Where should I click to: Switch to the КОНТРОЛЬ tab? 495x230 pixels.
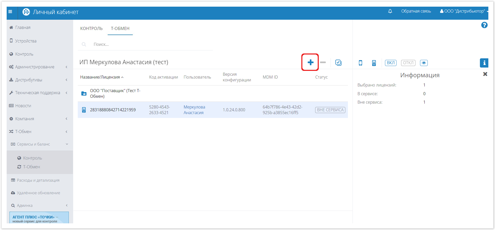[91, 28]
